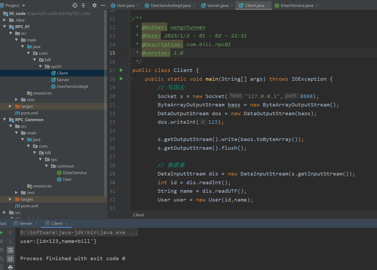
Task: Switch to the Server run tab
Action: pyautogui.click(x=25, y=224)
